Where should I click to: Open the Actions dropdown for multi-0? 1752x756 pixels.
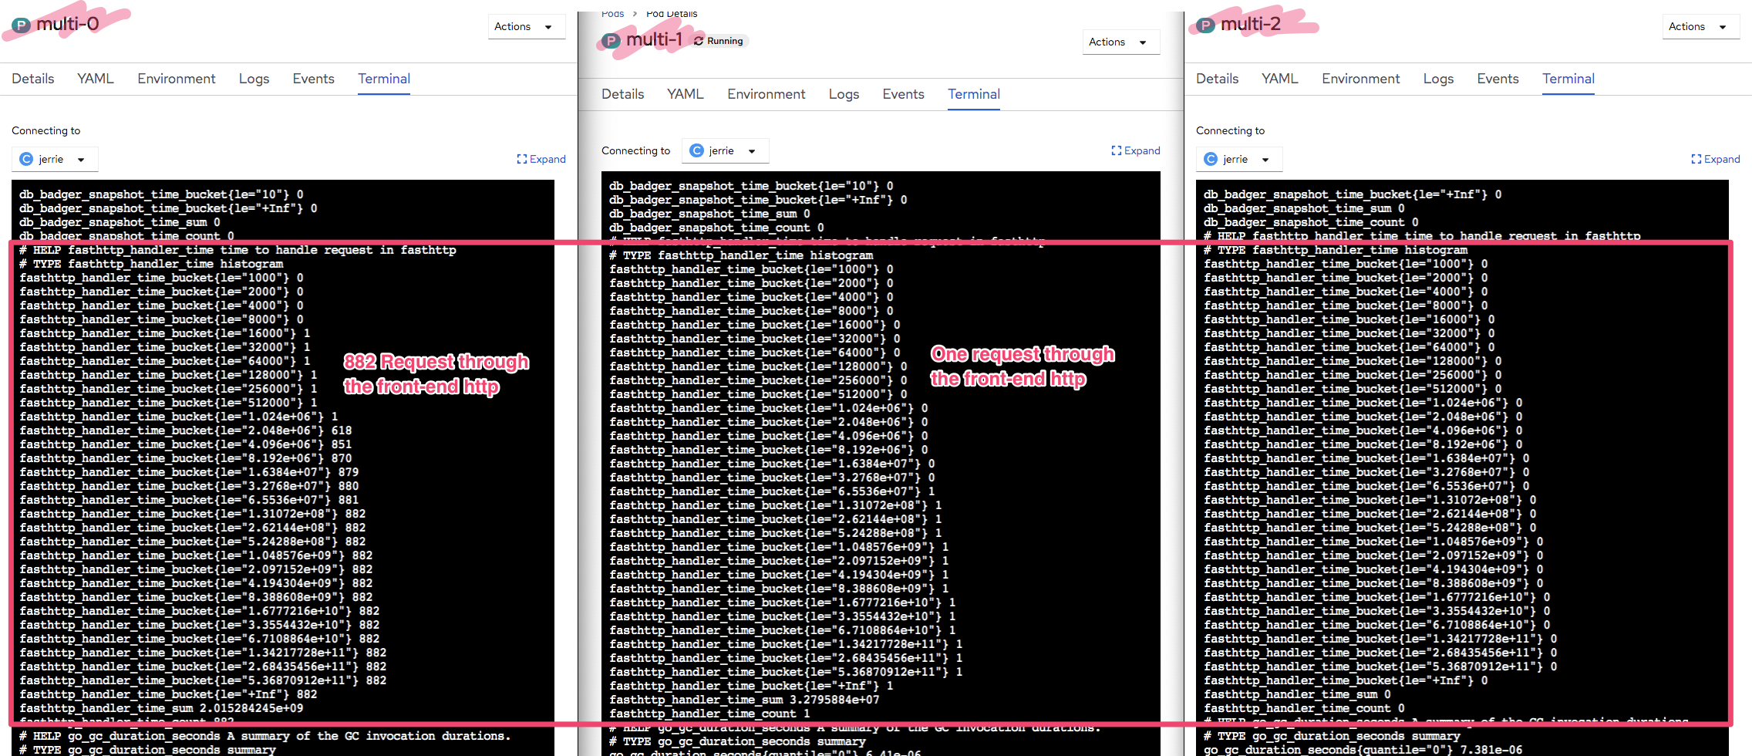pos(527,25)
